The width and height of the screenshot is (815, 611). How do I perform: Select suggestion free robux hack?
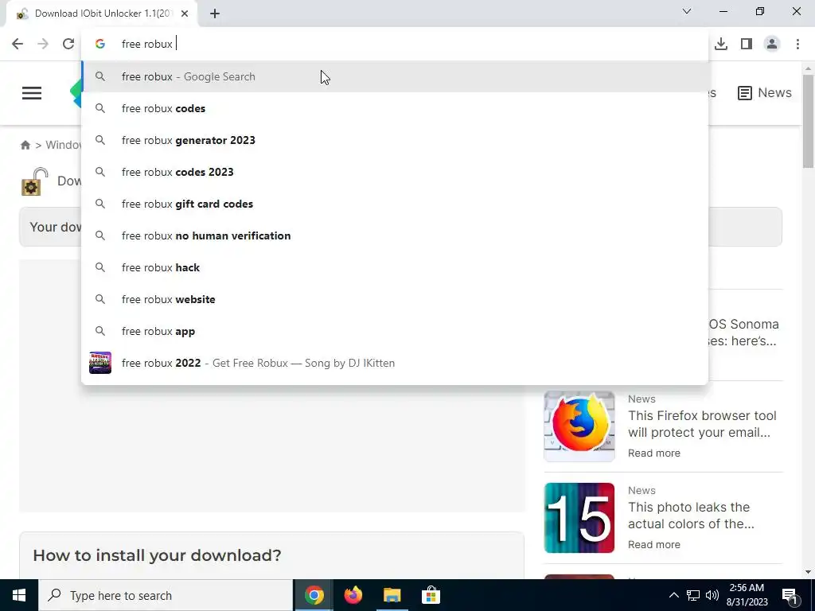pyautogui.click(x=395, y=267)
